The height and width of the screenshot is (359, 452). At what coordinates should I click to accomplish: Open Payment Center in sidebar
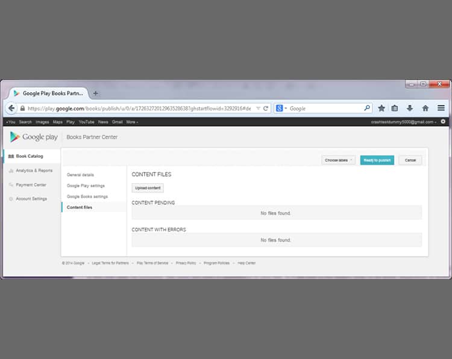(x=32, y=185)
